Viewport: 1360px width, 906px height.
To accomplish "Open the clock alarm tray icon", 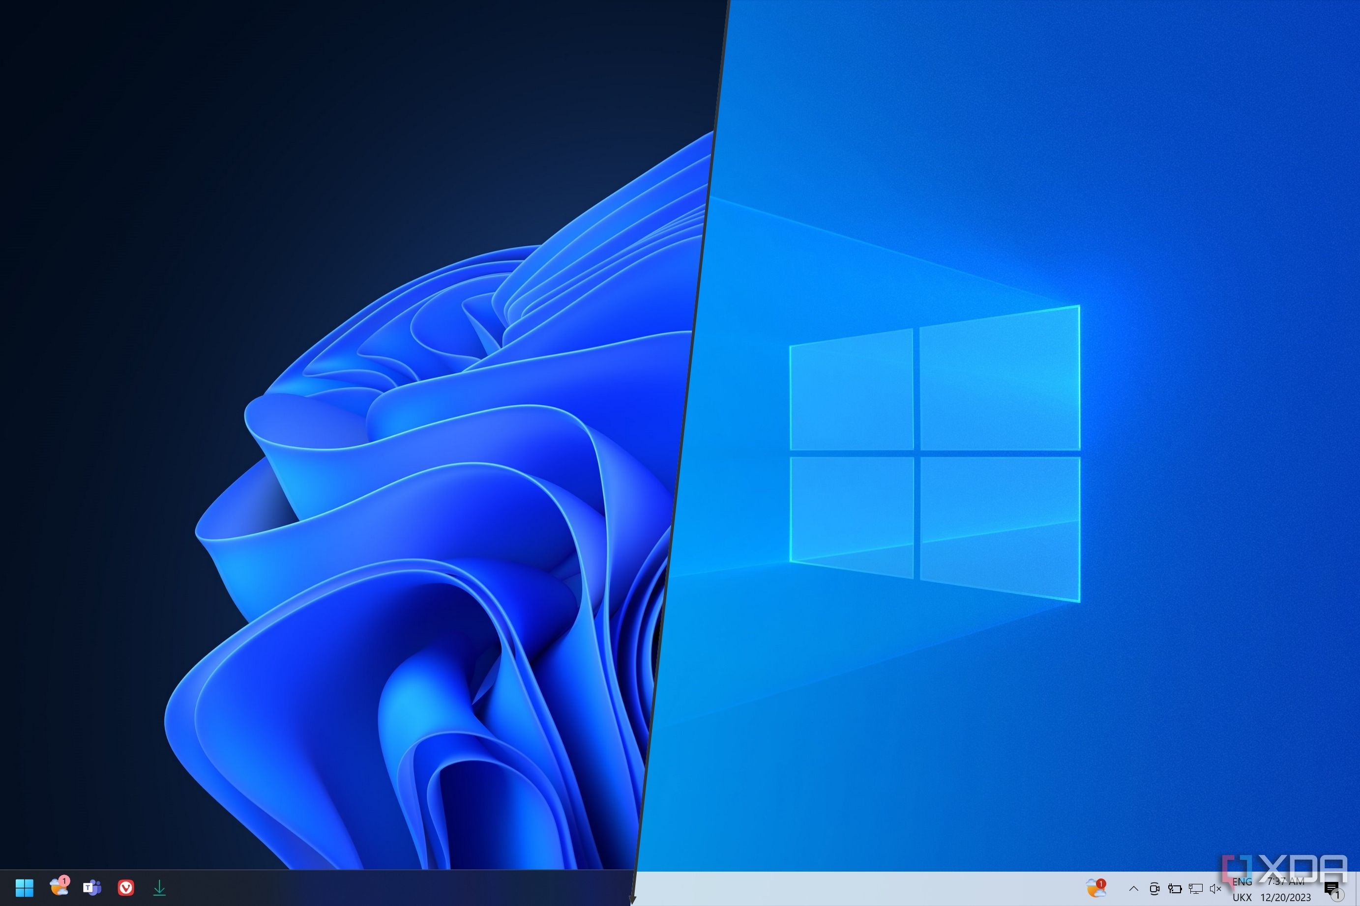I will 1155,889.
